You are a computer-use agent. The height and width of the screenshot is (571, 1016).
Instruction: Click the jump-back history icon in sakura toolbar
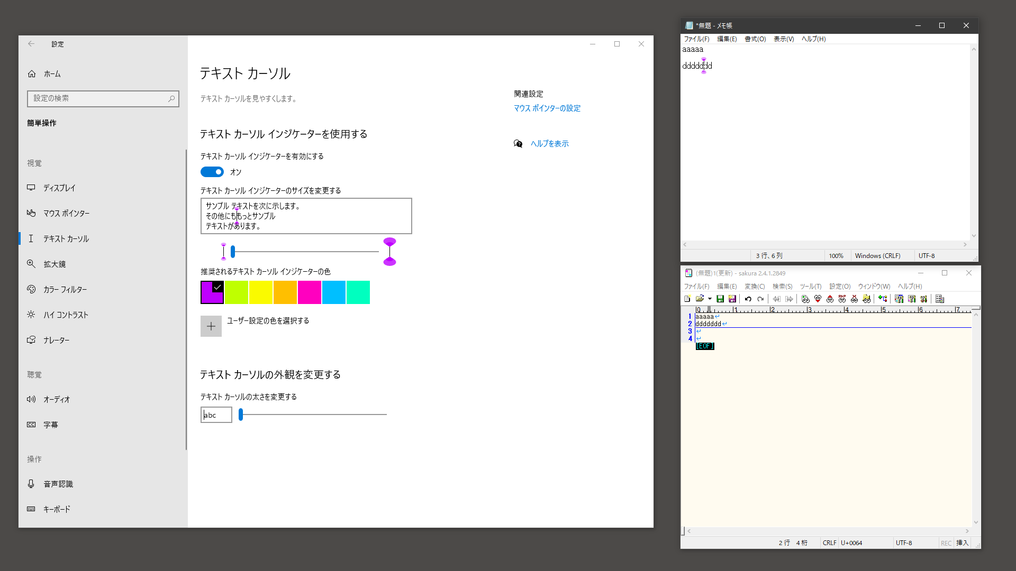pyautogui.click(x=776, y=299)
